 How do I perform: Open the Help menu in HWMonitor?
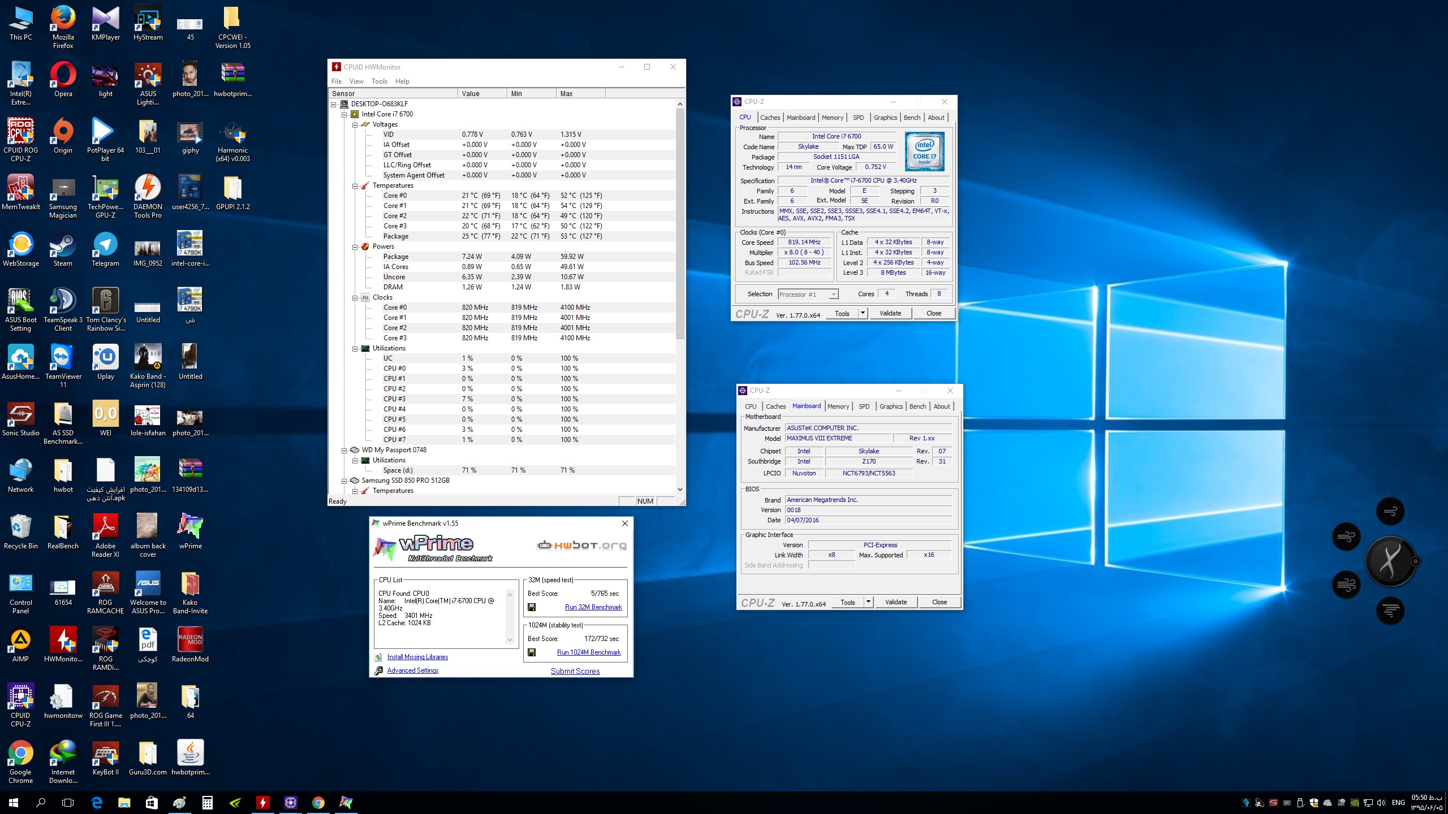click(402, 81)
